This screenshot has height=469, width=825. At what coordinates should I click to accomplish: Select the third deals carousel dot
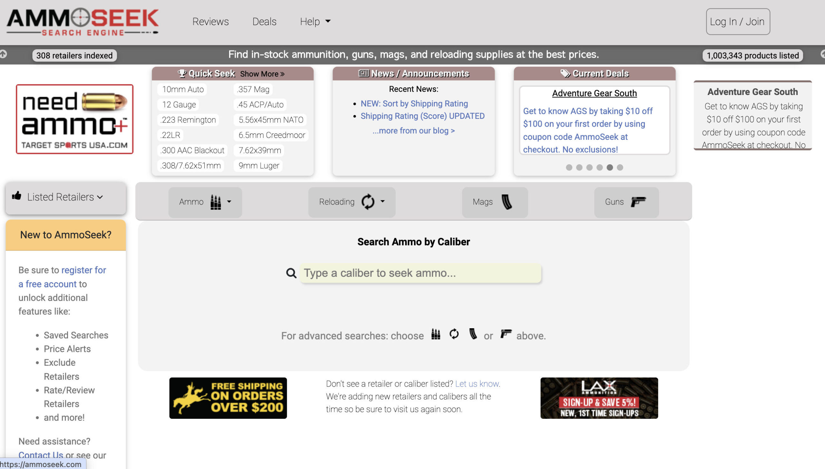(589, 167)
